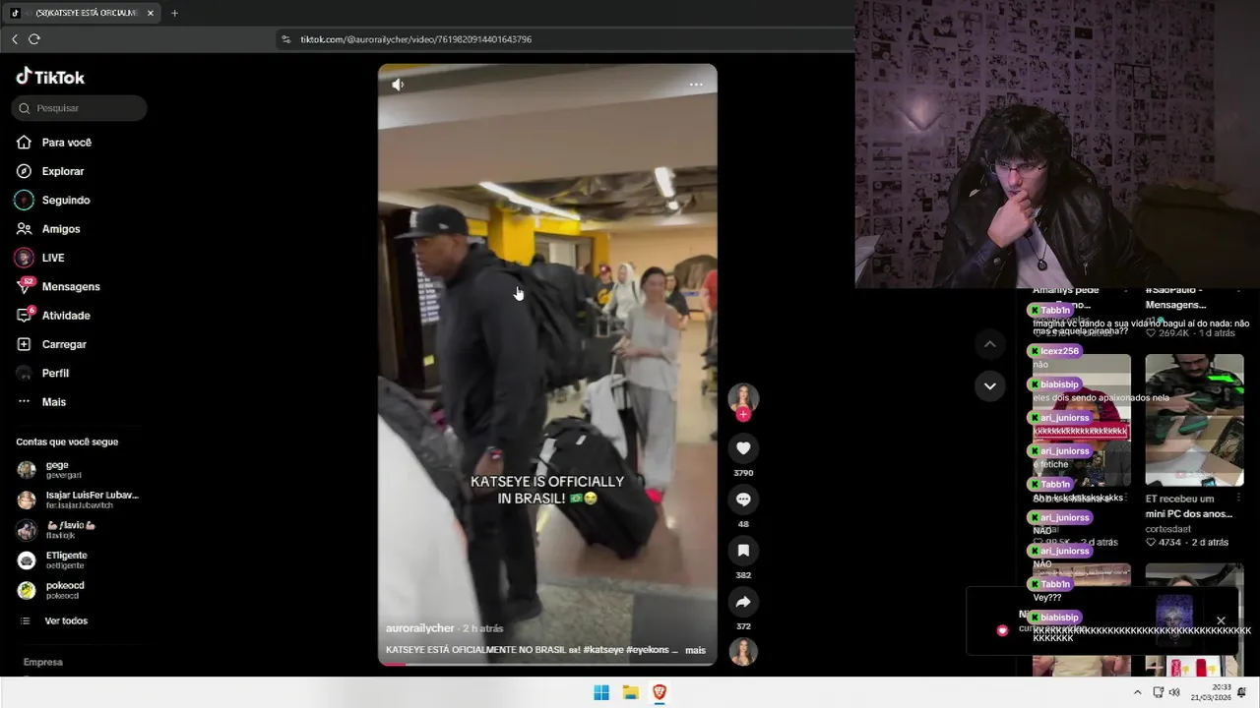
Task: Open a new browser tab
Action: (x=174, y=13)
